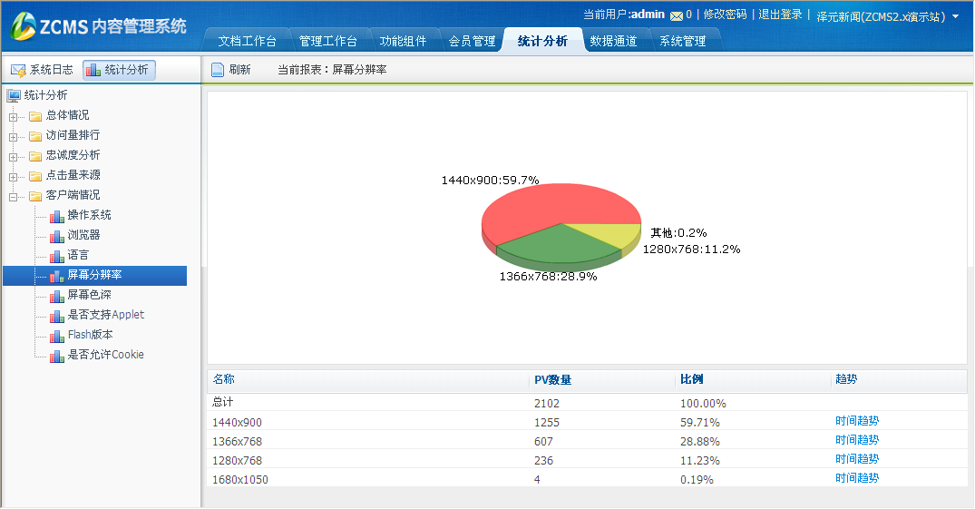Click chart icon beside 屏幕色深
Screen dimensions: 975x509
[57, 296]
